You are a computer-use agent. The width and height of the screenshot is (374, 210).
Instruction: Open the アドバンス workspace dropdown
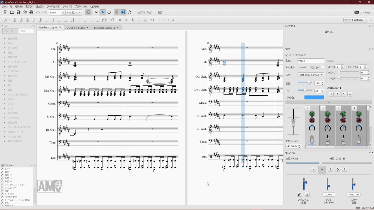[x=356, y=20]
